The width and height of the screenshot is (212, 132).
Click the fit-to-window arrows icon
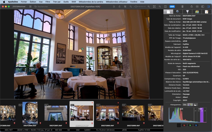click(154, 6)
